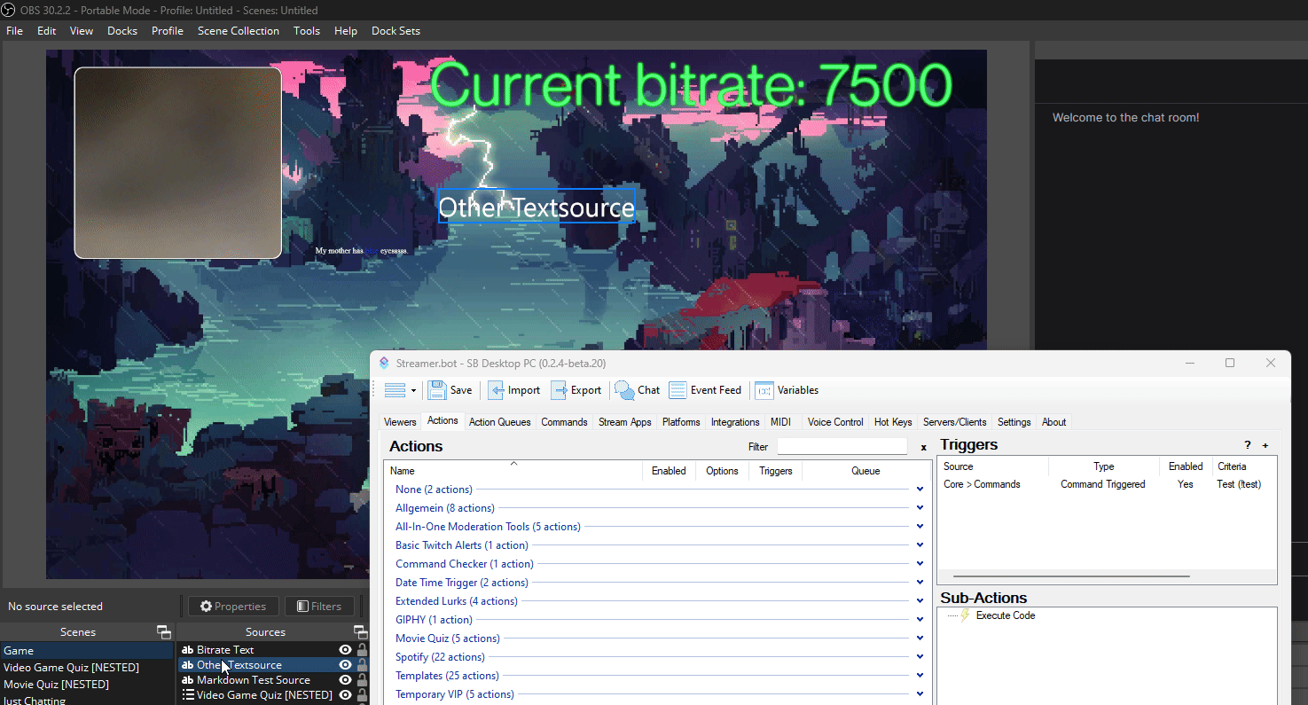Viewport: 1308px width, 705px height.
Task: Click the lock icon for Bitrate Text
Action: click(x=362, y=650)
